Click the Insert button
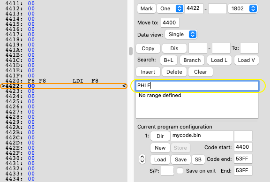The image size is (270, 182). [148, 72]
